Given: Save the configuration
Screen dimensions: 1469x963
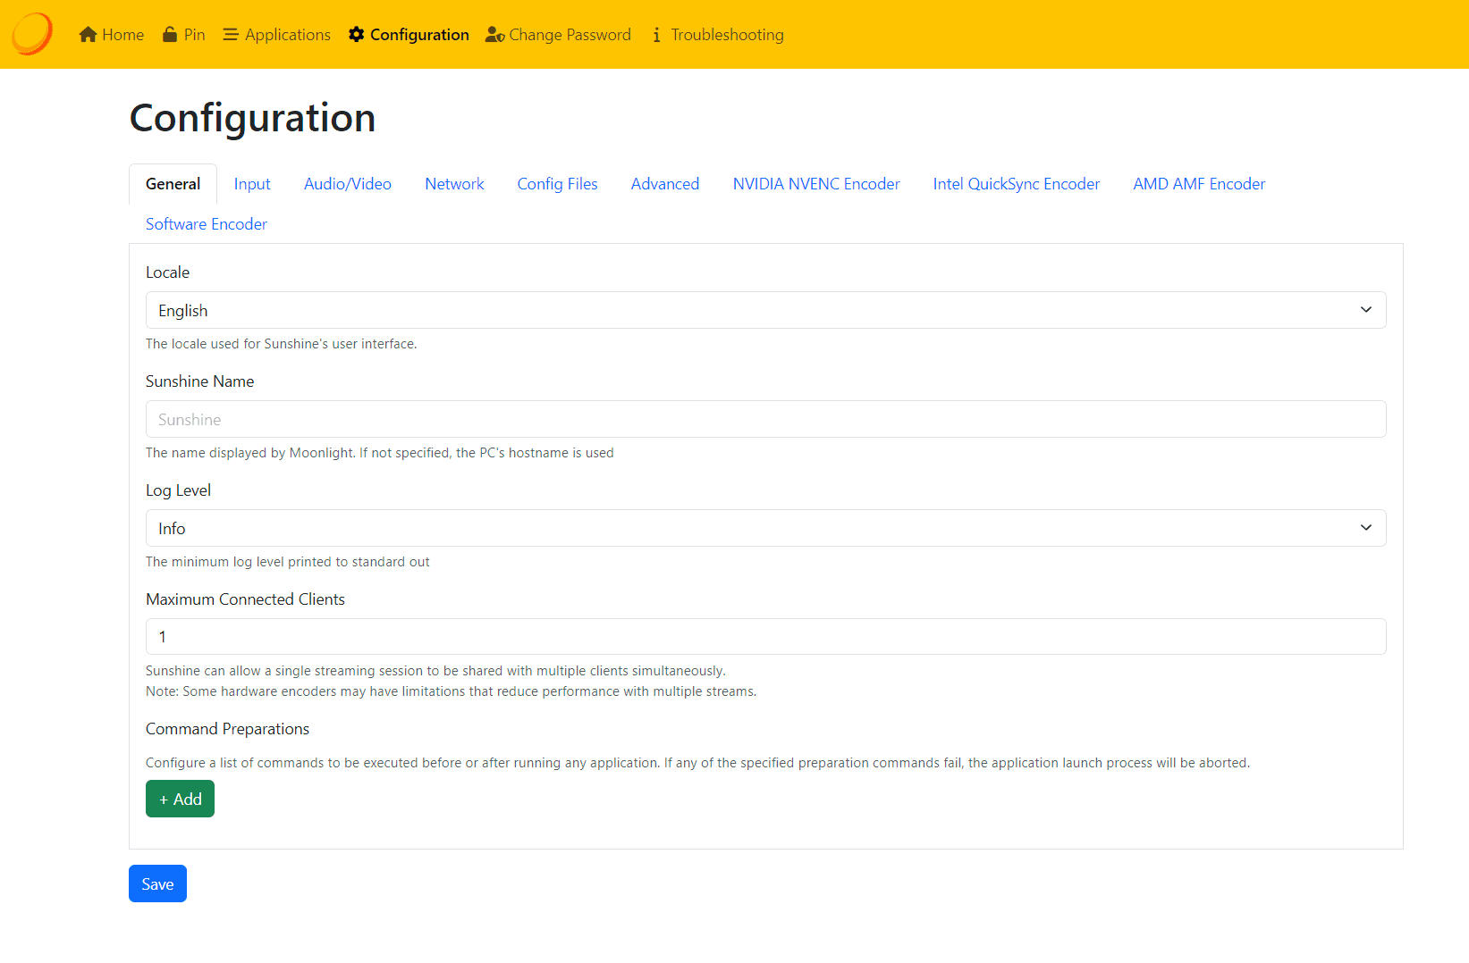Looking at the screenshot, I should (x=157, y=883).
